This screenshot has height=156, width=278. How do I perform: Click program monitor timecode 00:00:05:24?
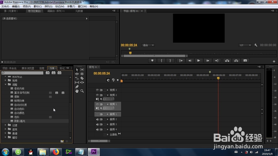[129, 45]
